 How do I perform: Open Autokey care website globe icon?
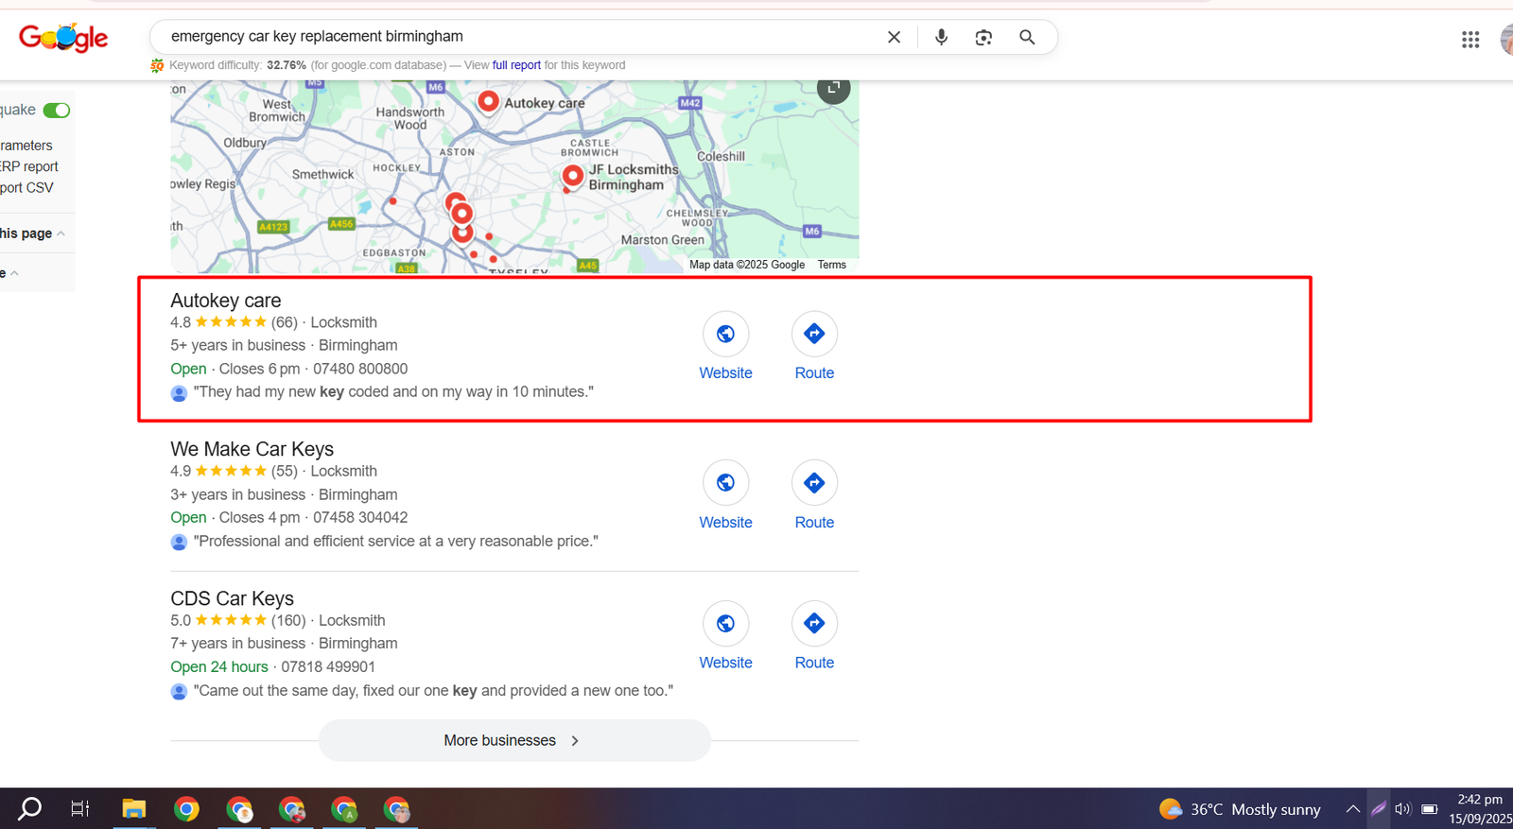pos(725,334)
